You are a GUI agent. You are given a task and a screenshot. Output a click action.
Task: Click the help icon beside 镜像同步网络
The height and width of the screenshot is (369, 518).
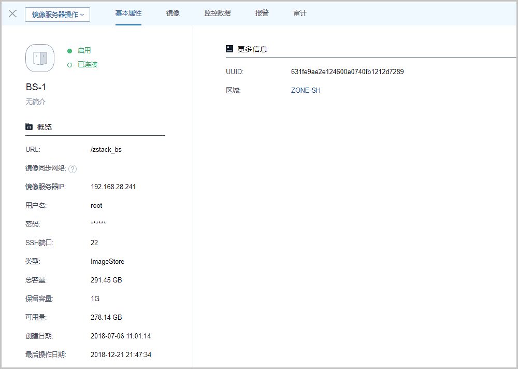(73, 168)
